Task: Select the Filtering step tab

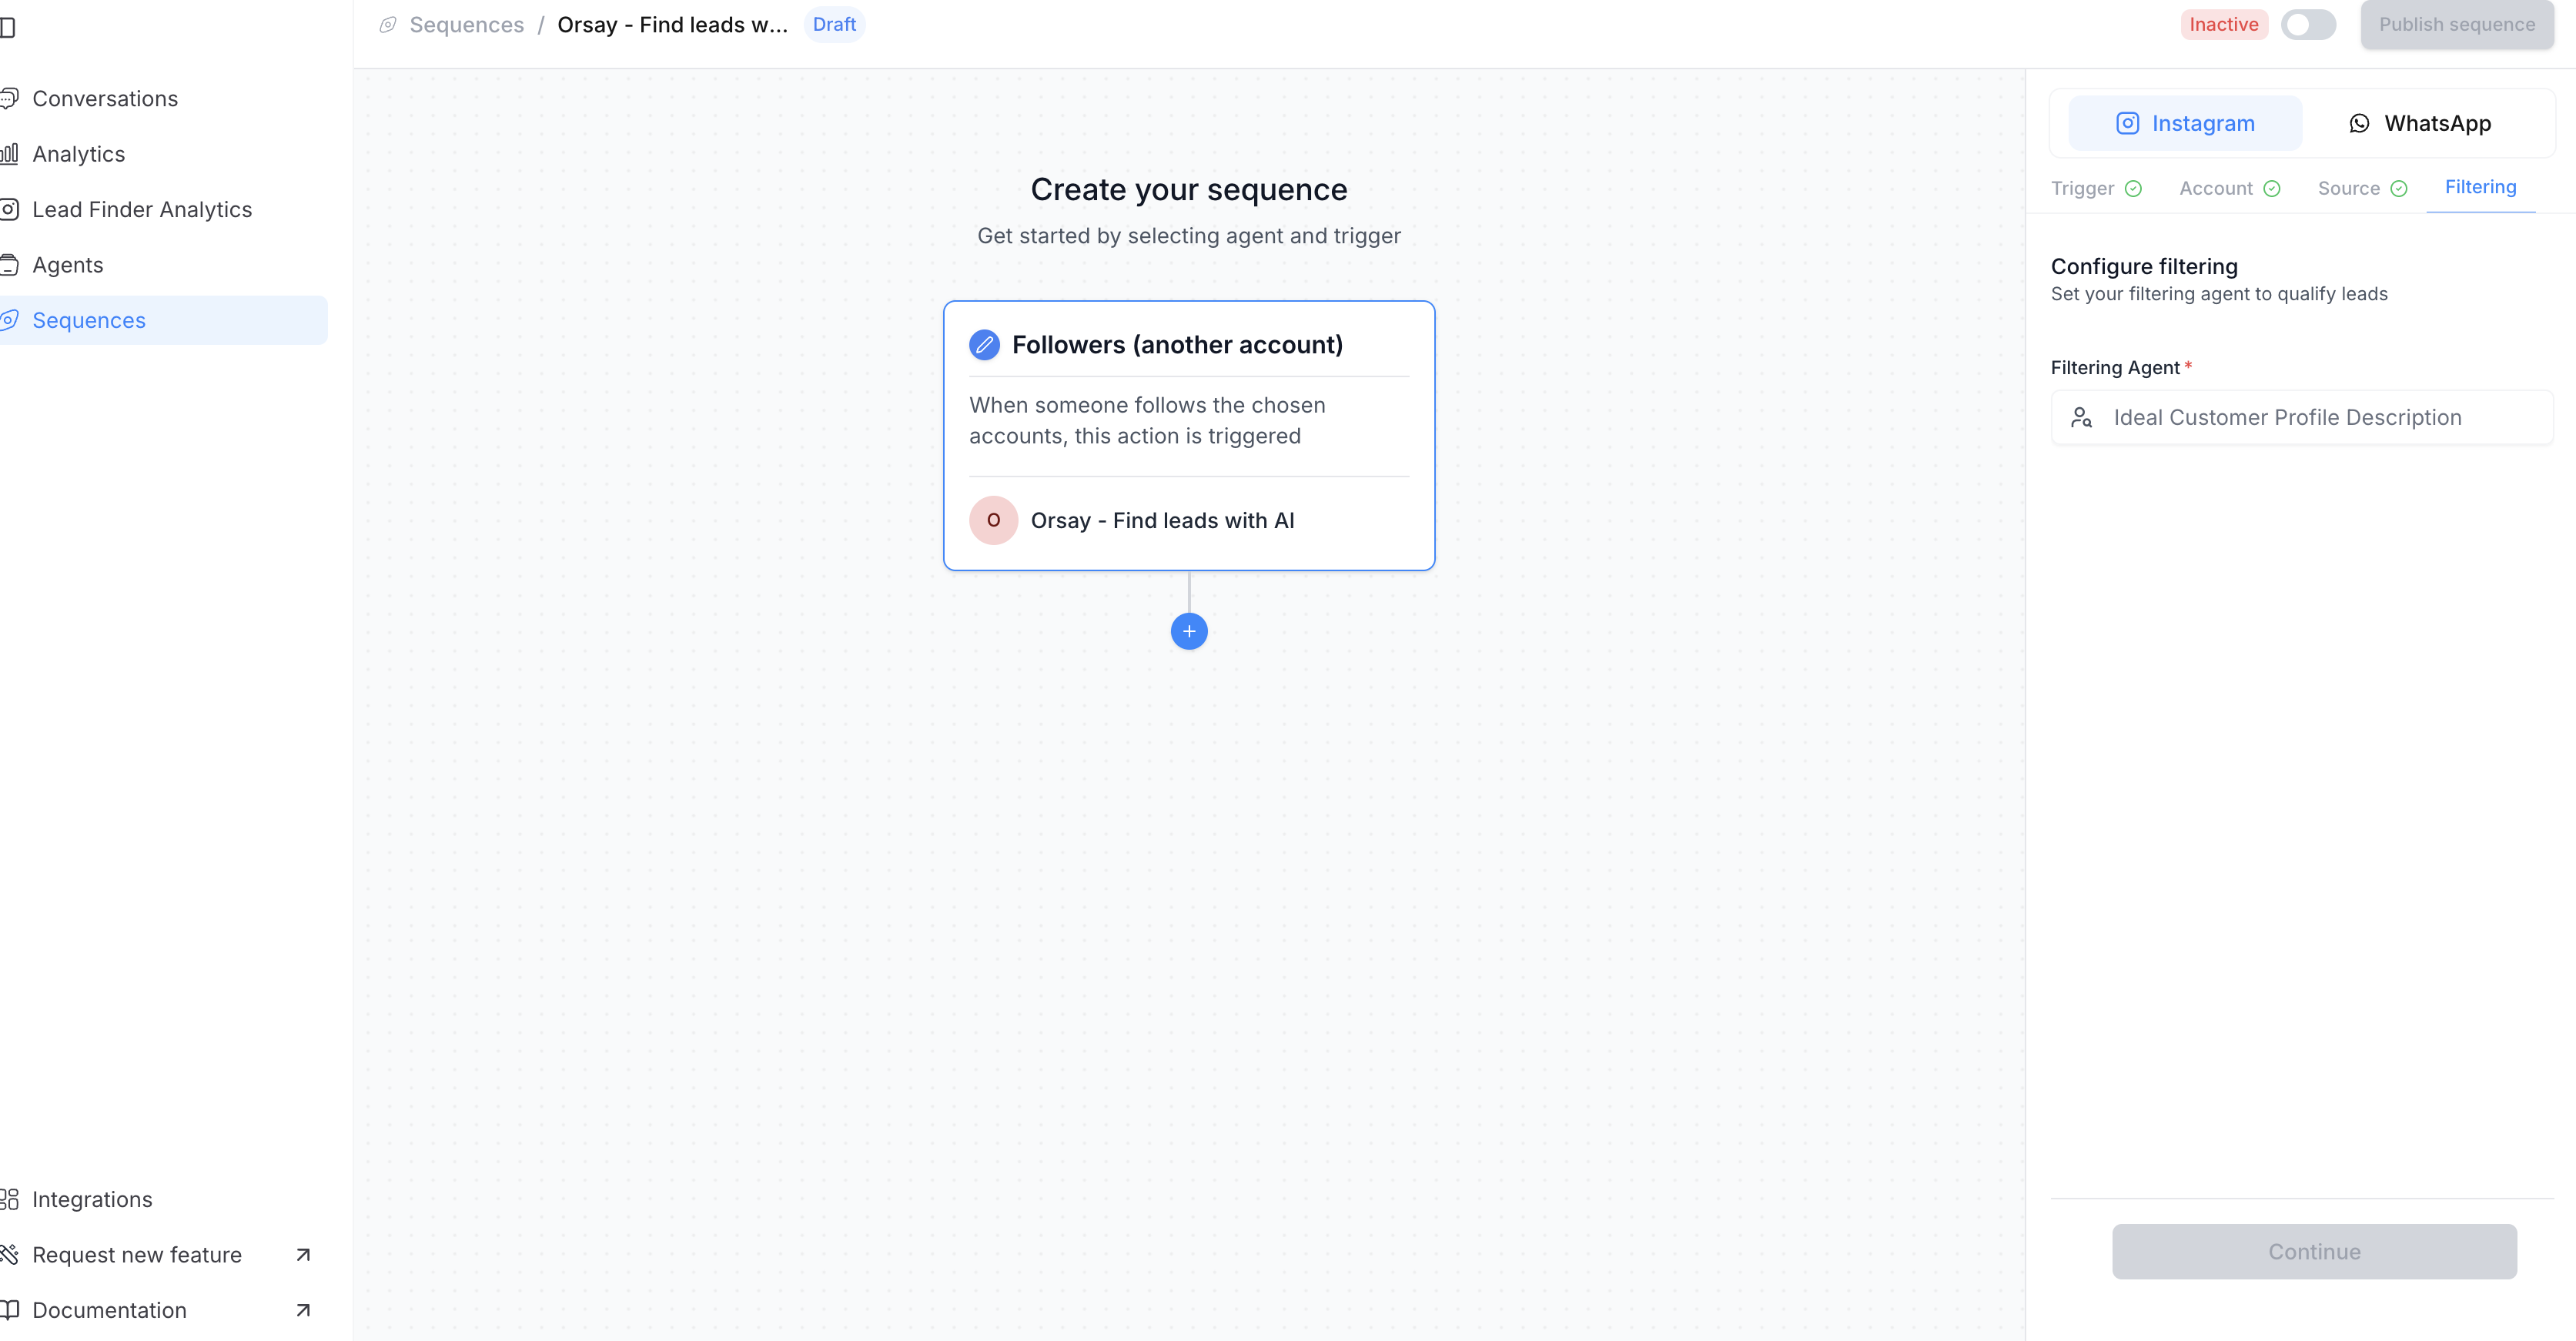Action: click(2480, 187)
